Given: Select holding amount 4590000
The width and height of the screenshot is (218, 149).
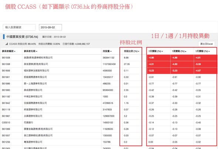Looking at the screenshot, I should click(107, 71).
